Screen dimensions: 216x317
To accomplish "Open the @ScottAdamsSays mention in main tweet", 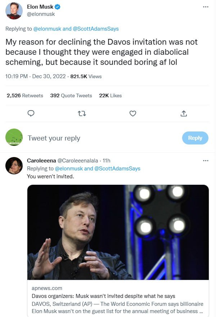I will coord(96,29).
